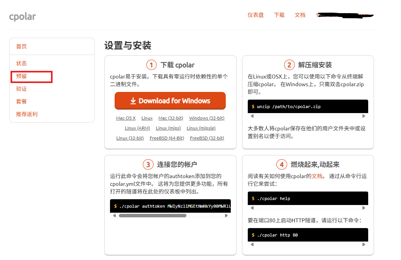Viewport: 401px width, 260px height.
Task: Select 推荐返利 in the sidebar
Action: [27, 114]
